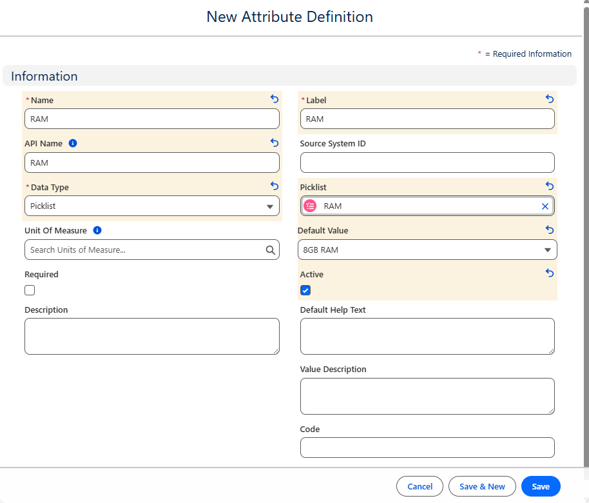
Task: Expand the Default Value dropdown
Action: [427, 250]
